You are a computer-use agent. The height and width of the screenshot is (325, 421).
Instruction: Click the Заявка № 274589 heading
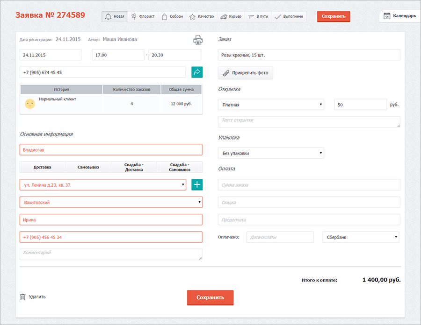pyautogui.click(x=50, y=15)
